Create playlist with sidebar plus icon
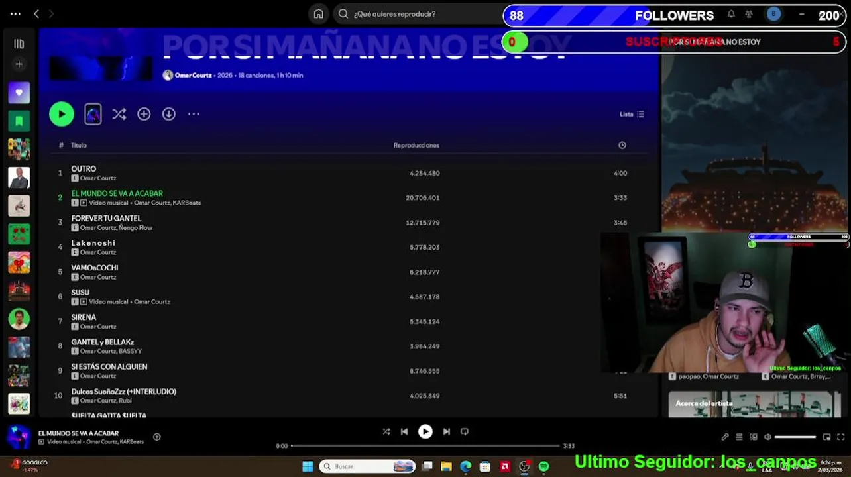Viewport: 851px width, 477px height. click(x=19, y=64)
